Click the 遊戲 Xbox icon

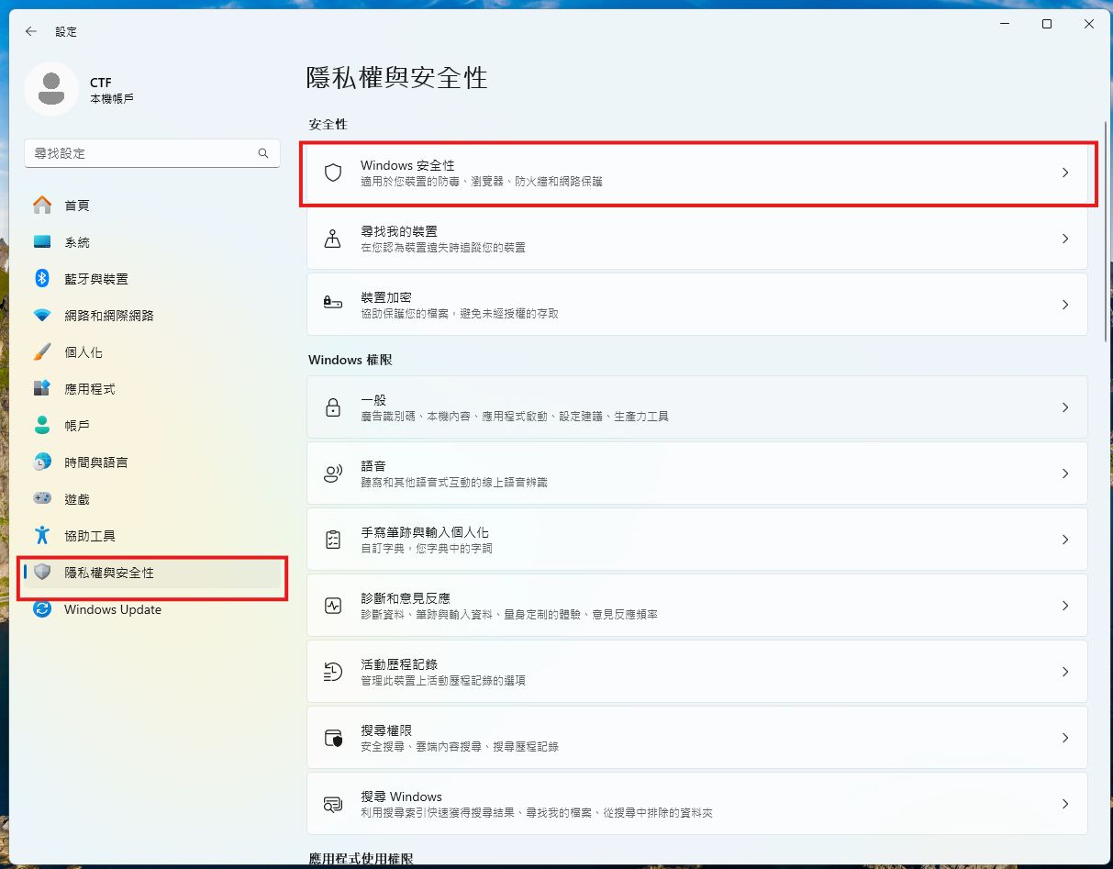[x=42, y=498]
